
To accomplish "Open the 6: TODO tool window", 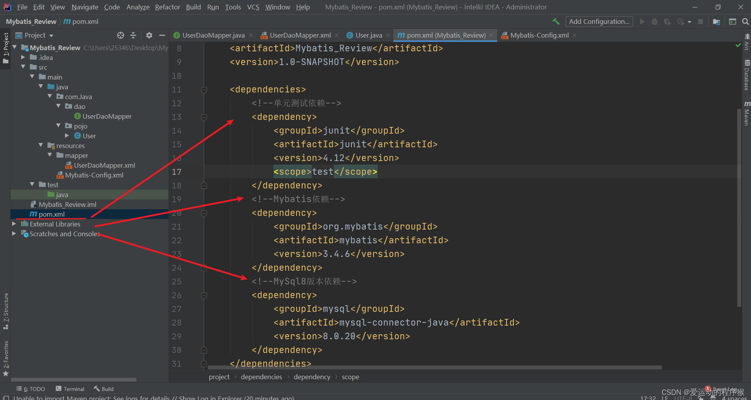I will point(31,389).
